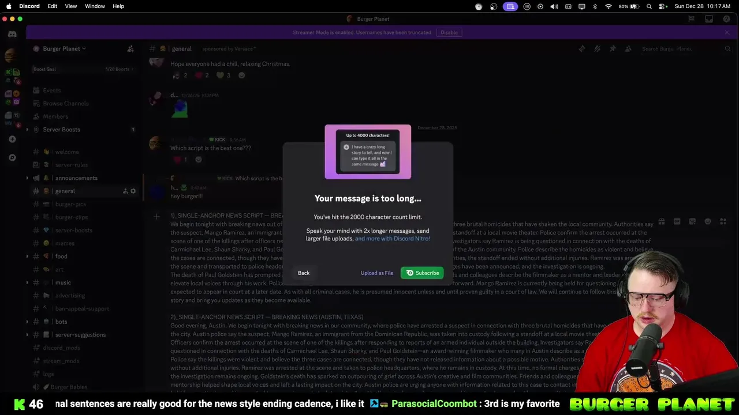Open the Inbox icon in title bar
This screenshot has height=415, width=739.
pos(709,19)
